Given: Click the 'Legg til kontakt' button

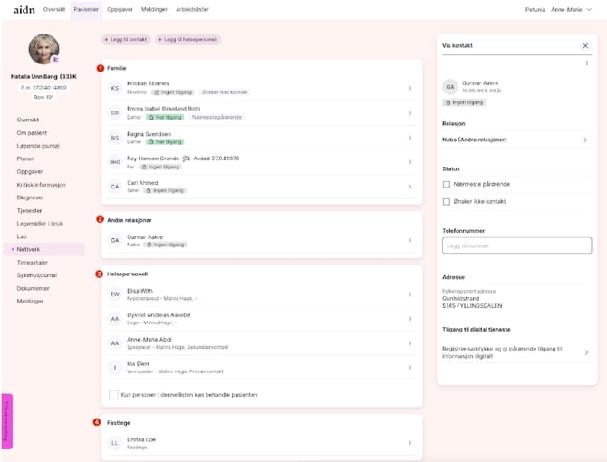Looking at the screenshot, I should 126,40.
